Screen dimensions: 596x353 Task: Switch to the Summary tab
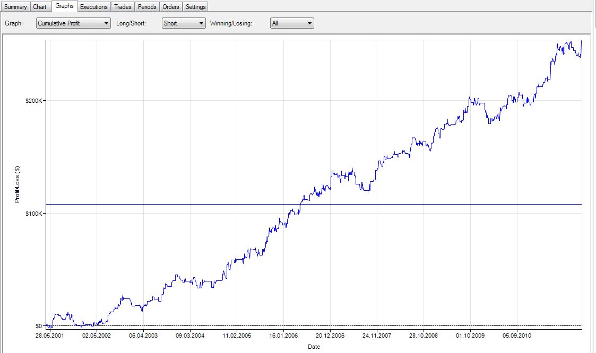click(15, 7)
